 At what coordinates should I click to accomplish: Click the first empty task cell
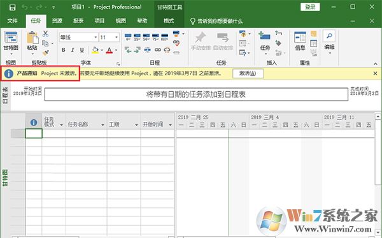coord(34,133)
